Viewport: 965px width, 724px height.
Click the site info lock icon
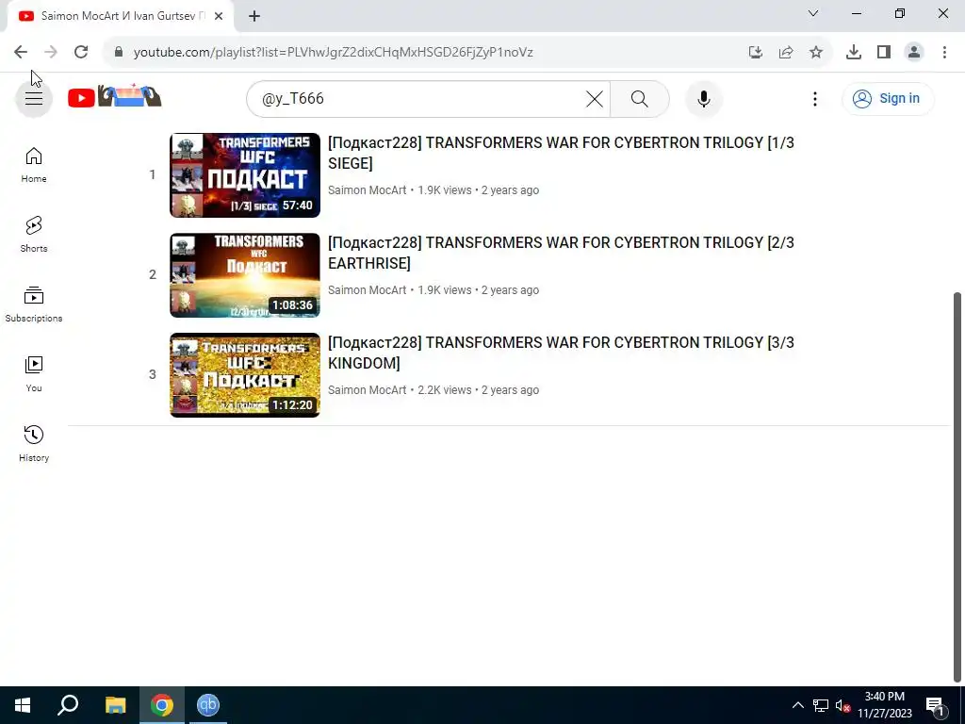pos(119,53)
